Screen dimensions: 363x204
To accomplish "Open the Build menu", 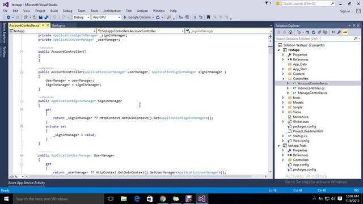I will click(x=54, y=11).
